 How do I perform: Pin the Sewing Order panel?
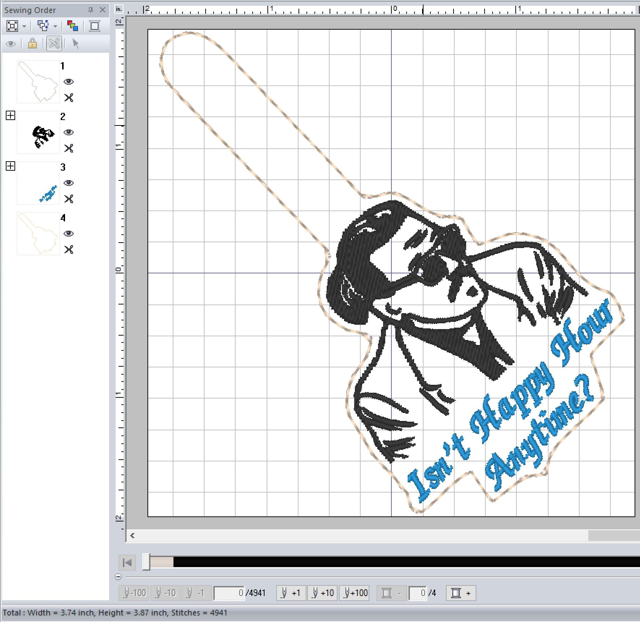click(x=91, y=10)
